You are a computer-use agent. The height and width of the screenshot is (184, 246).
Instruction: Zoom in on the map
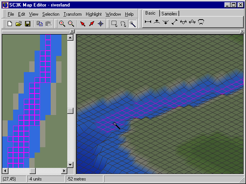62,24
